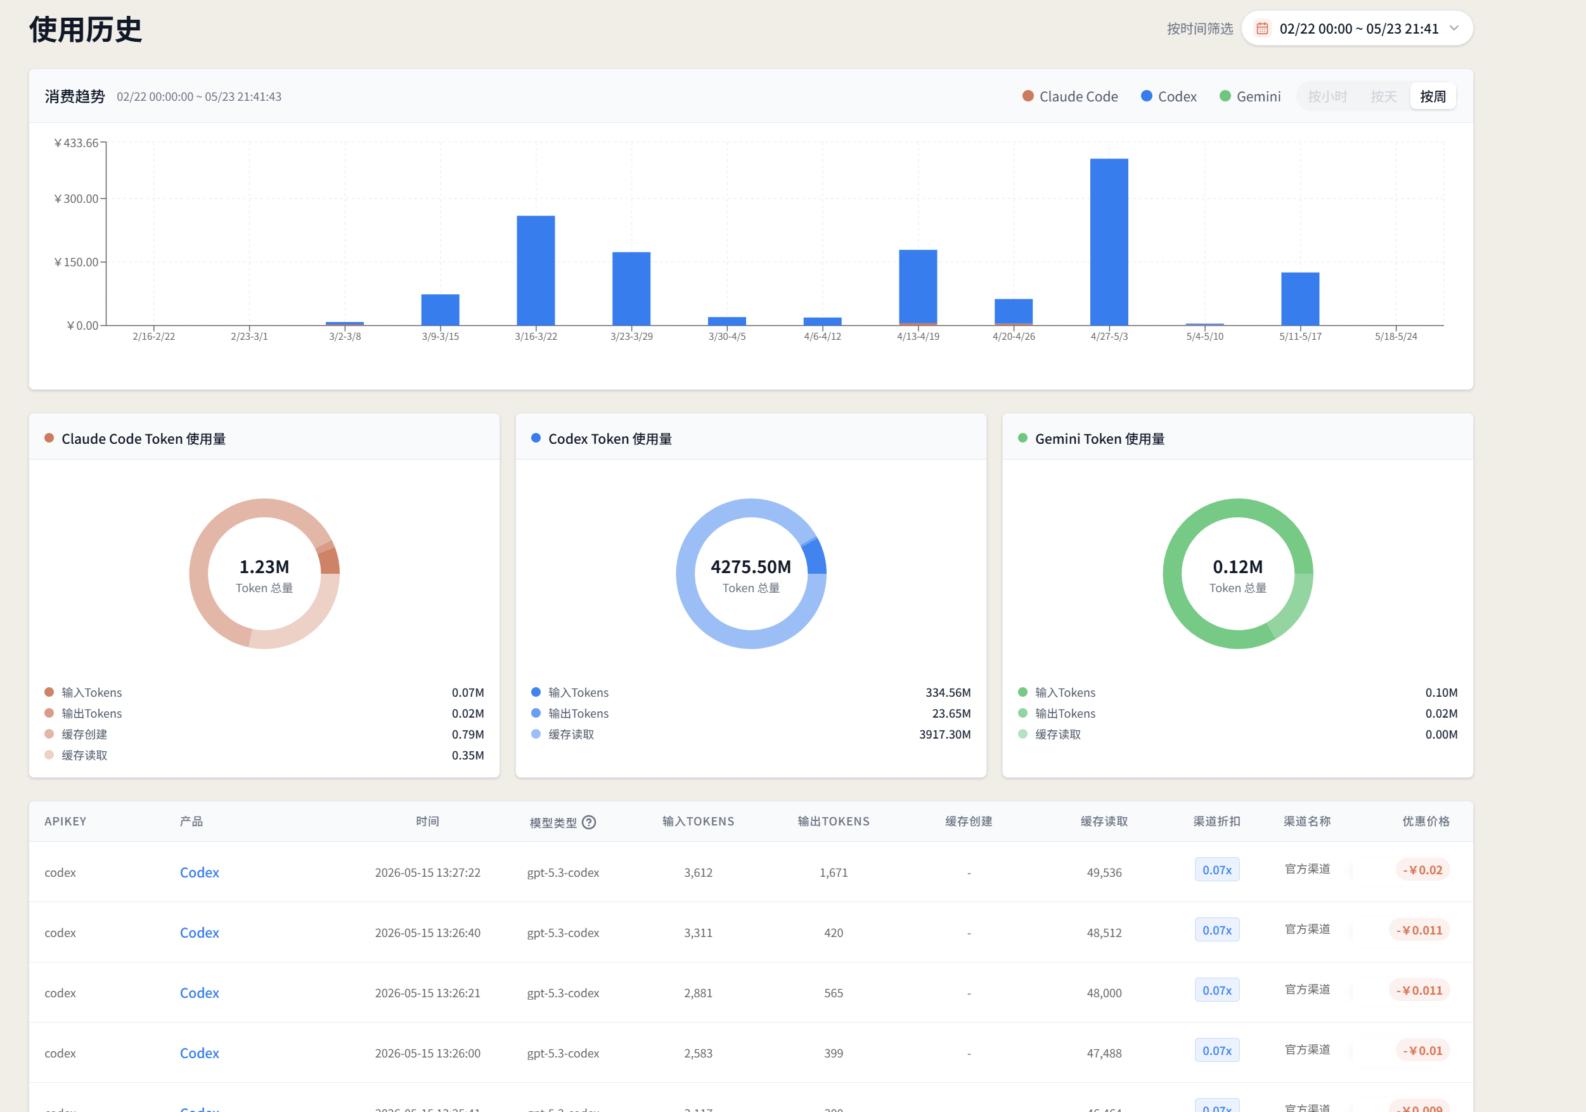
Task: Click the APIKEY column header
Action: [66, 821]
